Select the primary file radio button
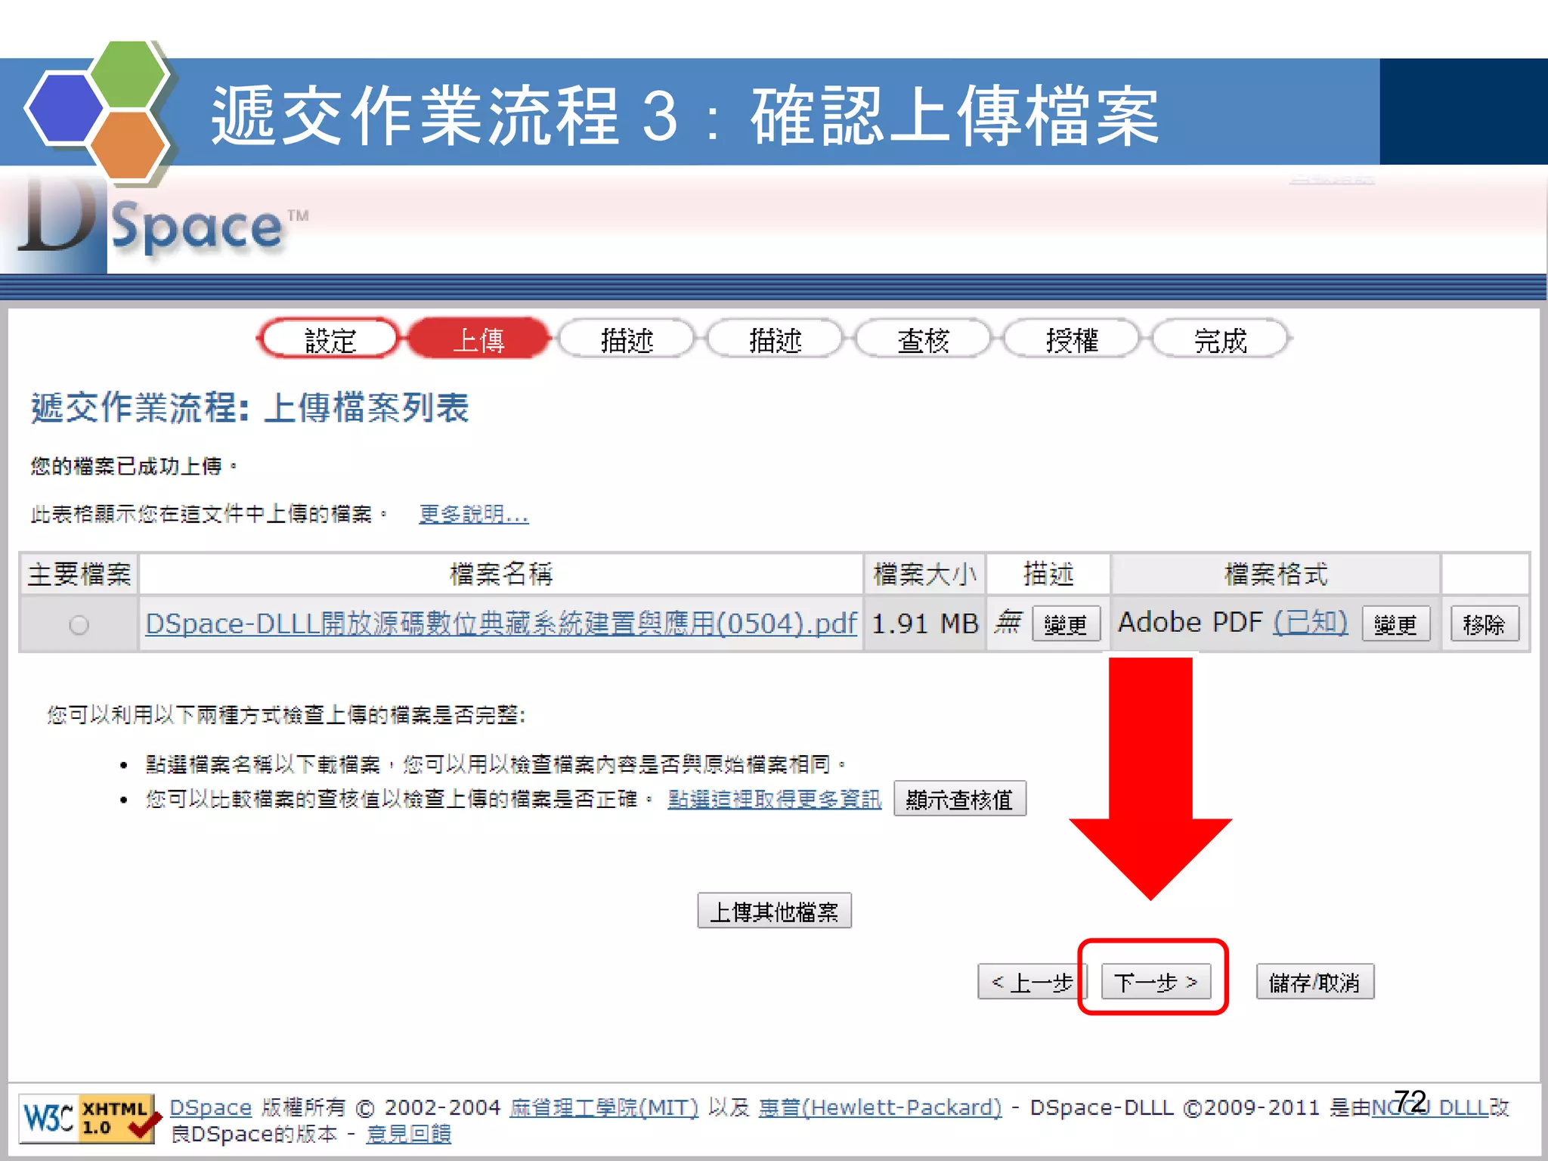Viewport: 1548px width, 1161px height. coord(79,625)
